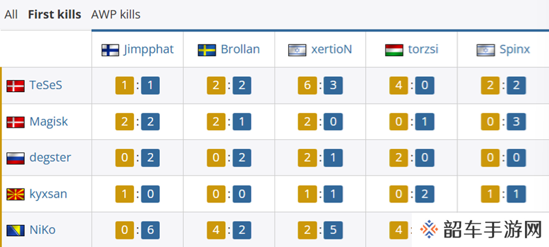Click the Swedish flag beside Brollan
549x247 pixels.
[207, 50]
